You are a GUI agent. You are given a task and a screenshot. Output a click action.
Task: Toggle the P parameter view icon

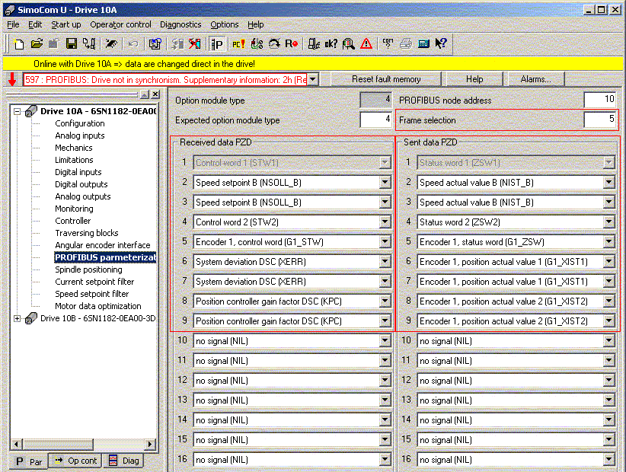coord(217,43)
